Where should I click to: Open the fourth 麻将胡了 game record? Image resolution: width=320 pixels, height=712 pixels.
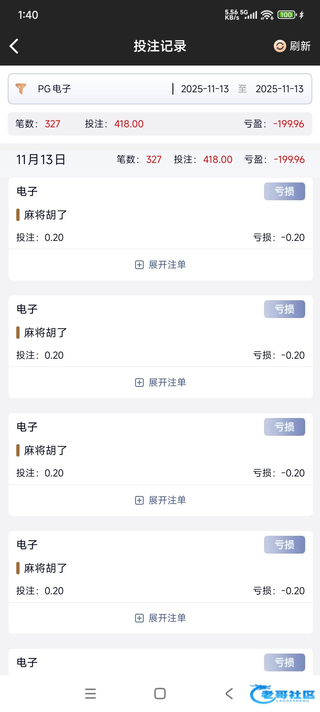pyautogui.click(x=46, y=568)
